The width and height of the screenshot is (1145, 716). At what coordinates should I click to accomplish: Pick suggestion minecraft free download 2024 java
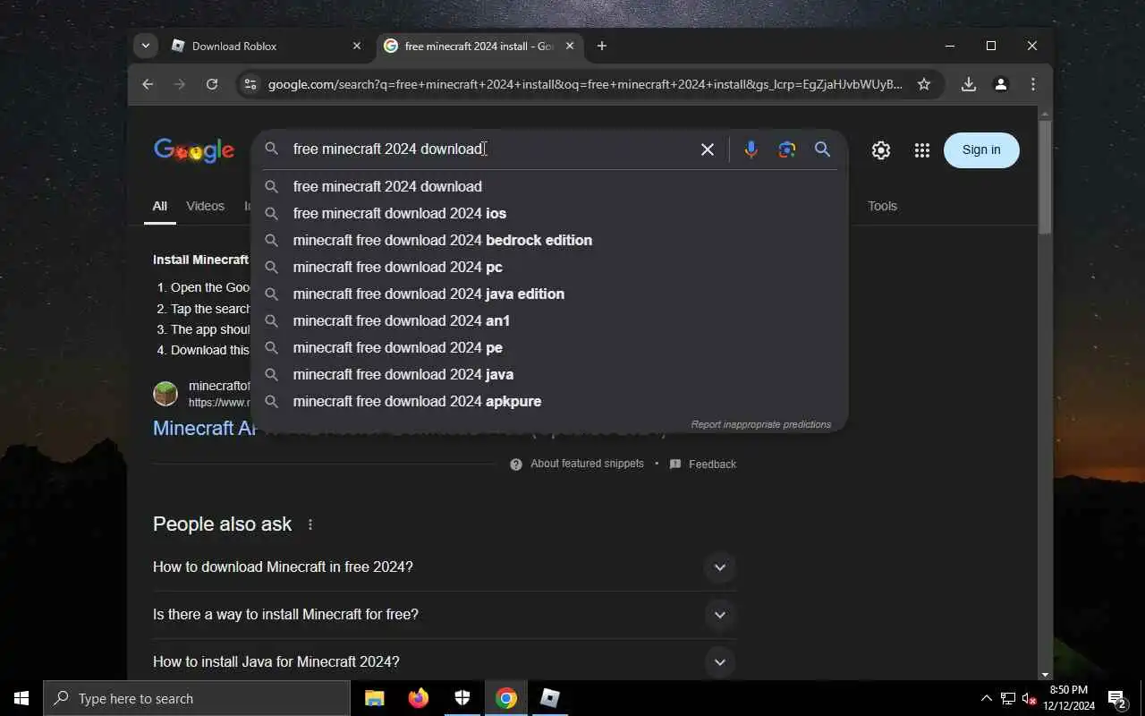[549, 374]
